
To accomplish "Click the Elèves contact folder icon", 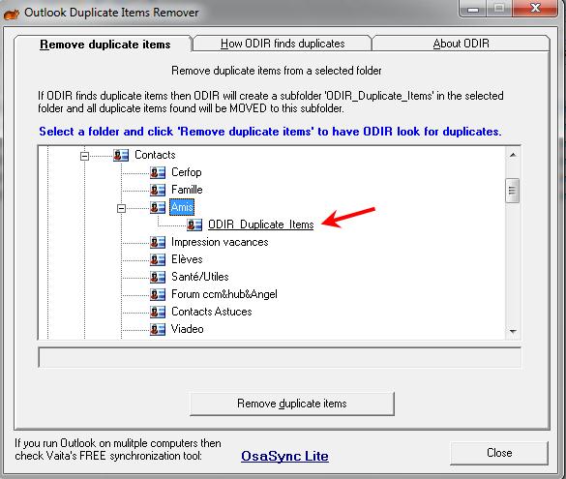I will pyautogui.click(x=158, y=259).
